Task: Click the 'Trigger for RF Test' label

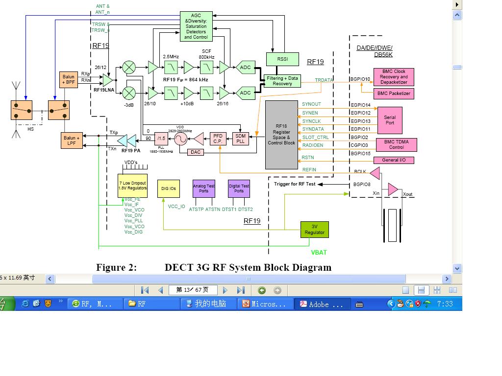Action: [x=295, y=184]
